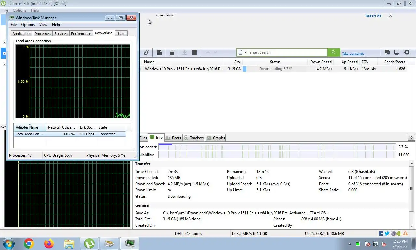Image resolution: width=416 pixels, height=250 pixels.
Task: Select the Windows 10 Pro torrent row
Action: (x=273, y=69)
